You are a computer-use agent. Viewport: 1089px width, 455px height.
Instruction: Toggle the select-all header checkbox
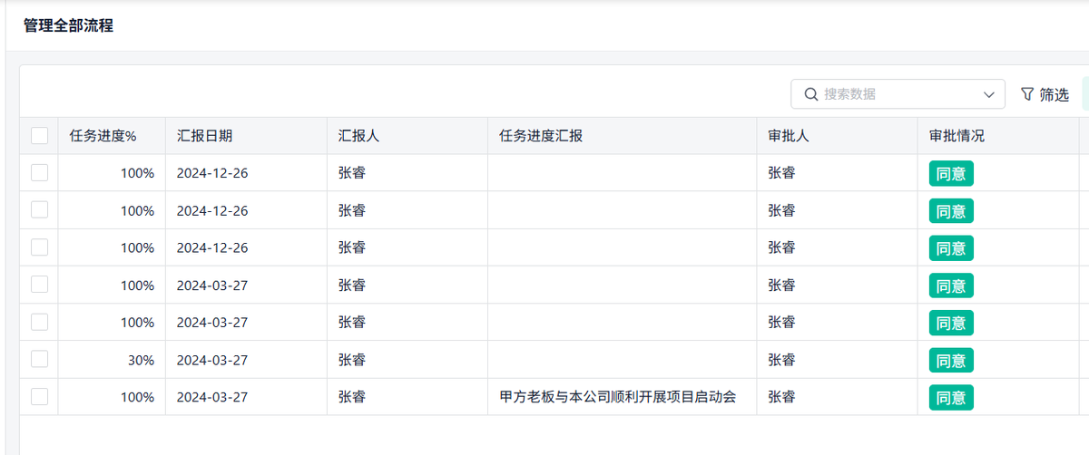(x=39, y=136)
